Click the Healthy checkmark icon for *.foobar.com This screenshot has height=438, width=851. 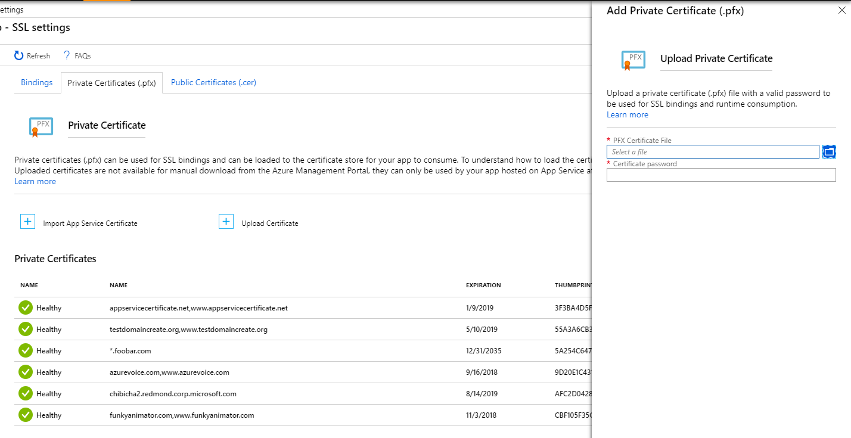tap(25, 350)
